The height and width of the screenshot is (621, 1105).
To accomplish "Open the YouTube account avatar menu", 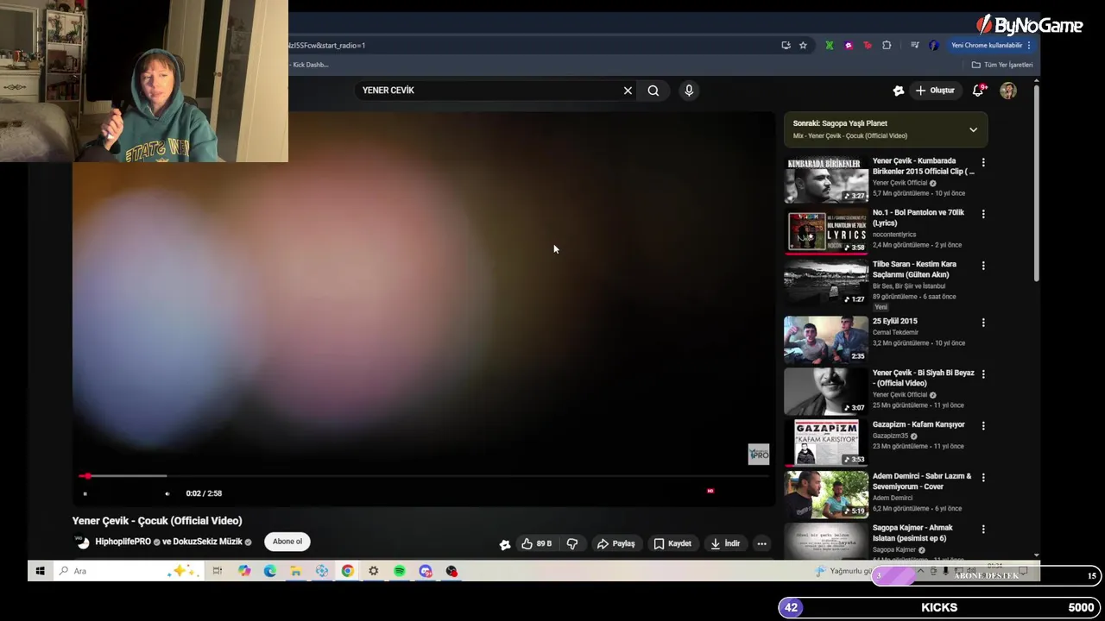I will tap(1008, 91).
